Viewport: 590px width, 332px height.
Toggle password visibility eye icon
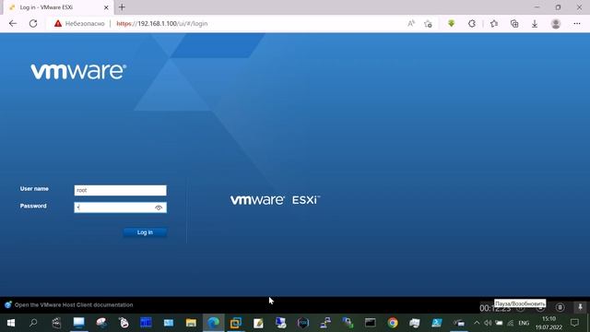pos(159,207)
